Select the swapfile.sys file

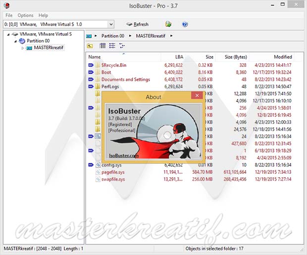tap(113, 179)
